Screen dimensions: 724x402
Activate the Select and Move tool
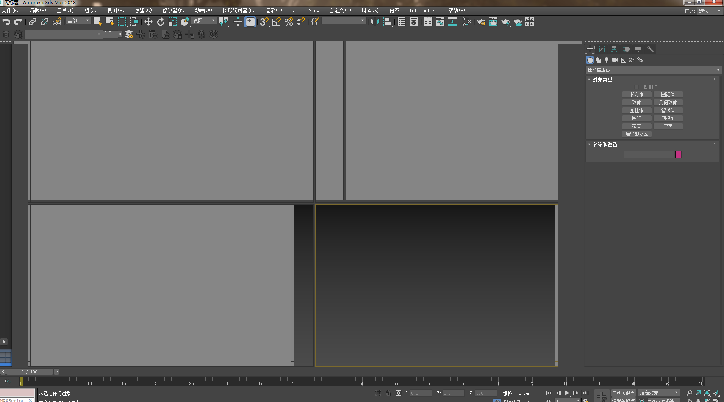click(149, 22)
